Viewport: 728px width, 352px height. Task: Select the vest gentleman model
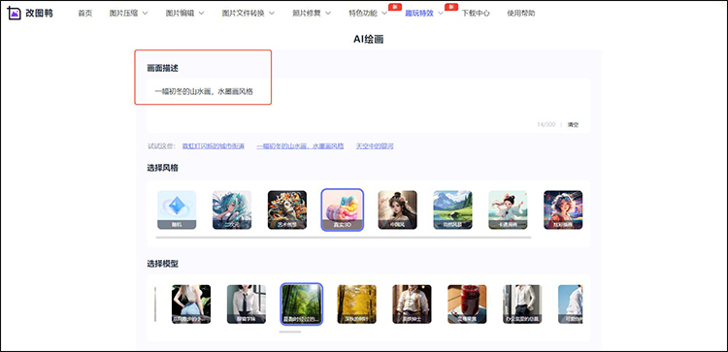coord(413,304)
